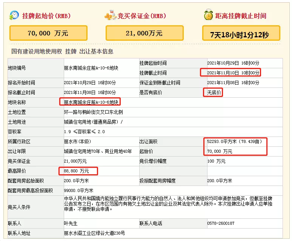This screenshot has width=292, height=241.
Task: Click address 丽水水阁工业区绿谷大道238号
Action: click(x=94, y=233)
